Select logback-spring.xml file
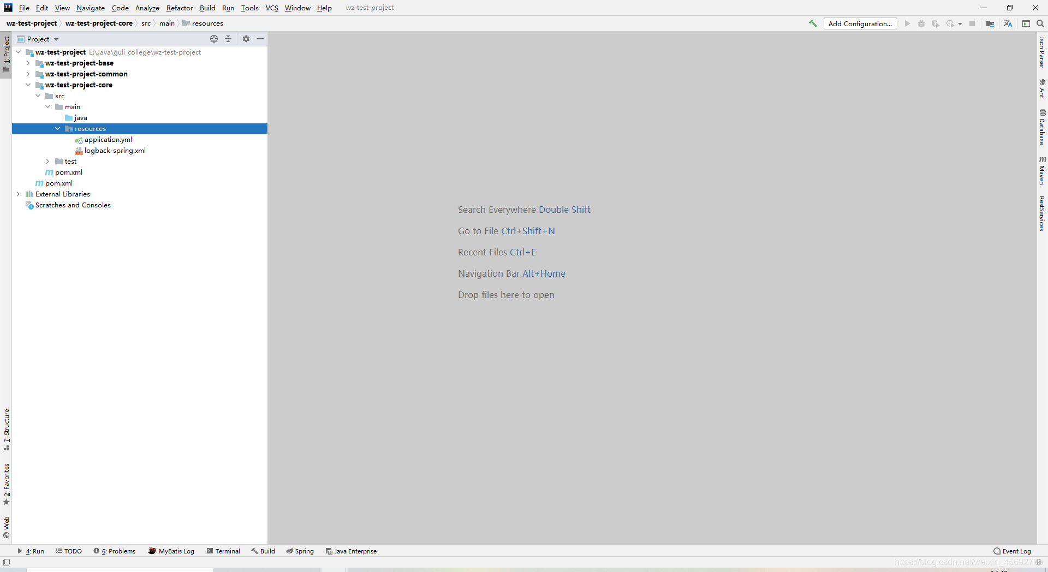The height and width of the screenshot is (572, 1048). point(115,151)
